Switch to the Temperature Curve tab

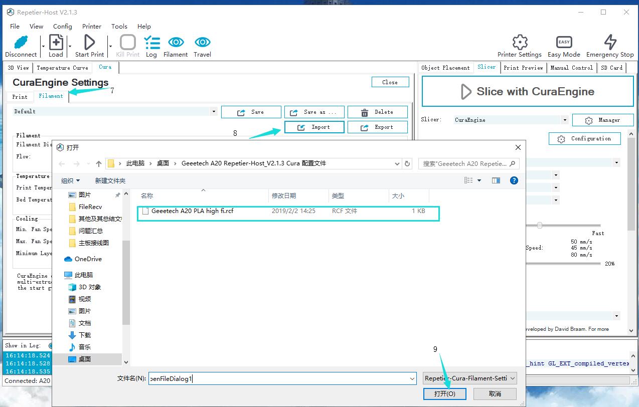62,68
